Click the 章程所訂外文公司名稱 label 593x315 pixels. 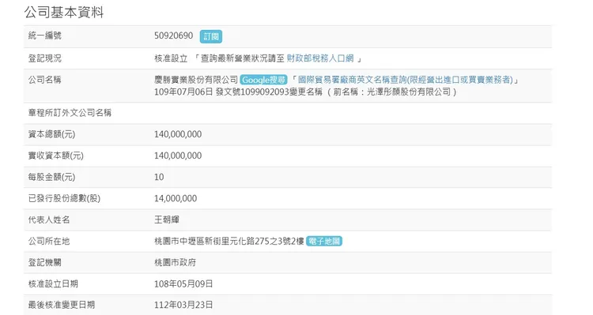70,113
